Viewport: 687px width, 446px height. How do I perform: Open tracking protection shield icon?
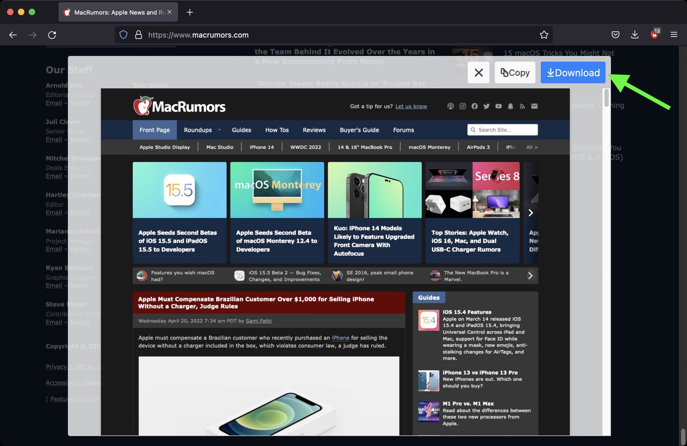point(123,35)
